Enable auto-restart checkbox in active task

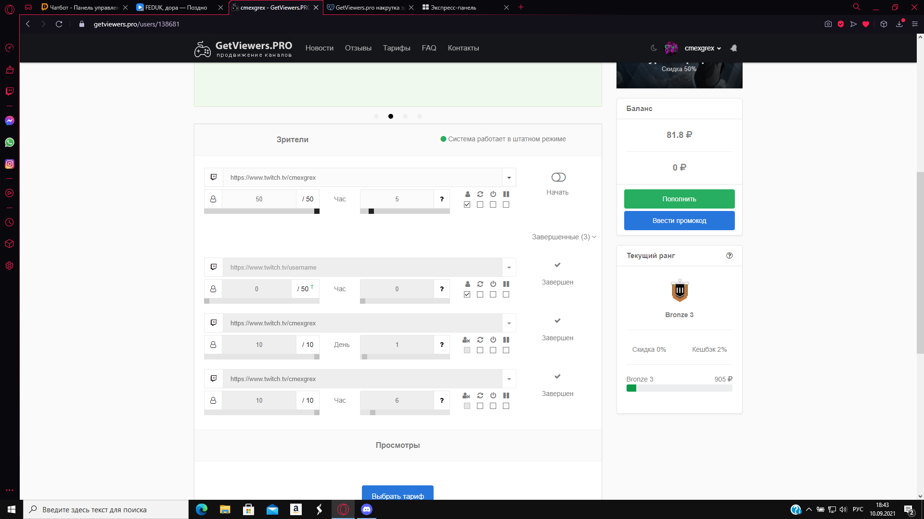point(480,205)
